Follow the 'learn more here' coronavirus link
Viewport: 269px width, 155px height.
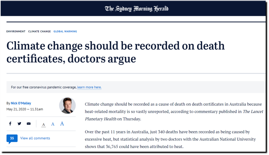(89, 87)
